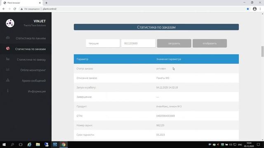
Task: Click the Значение параметра column header
Action: point(169,59)
